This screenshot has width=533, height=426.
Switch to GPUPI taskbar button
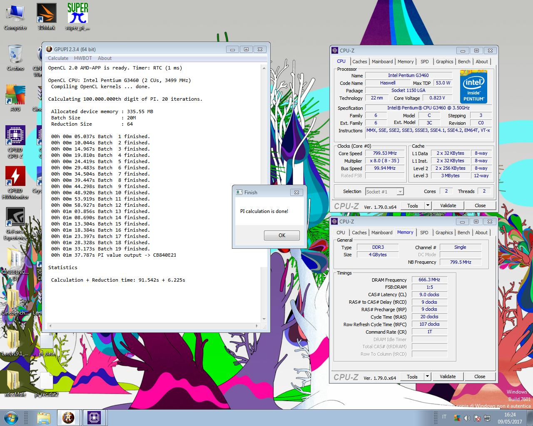[68, 418]
